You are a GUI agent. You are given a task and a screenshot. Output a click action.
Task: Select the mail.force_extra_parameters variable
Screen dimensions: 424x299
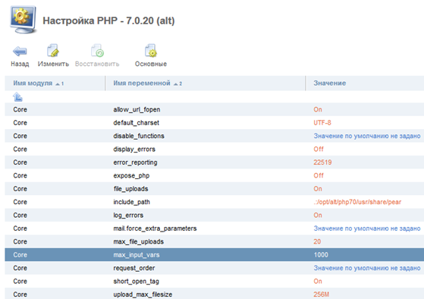[155, 228]
